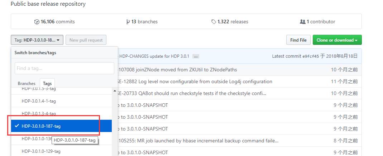Viewport: 383px width, 156px height.
Task: Click the branches fork icon
Action: (x=128, y=22)
